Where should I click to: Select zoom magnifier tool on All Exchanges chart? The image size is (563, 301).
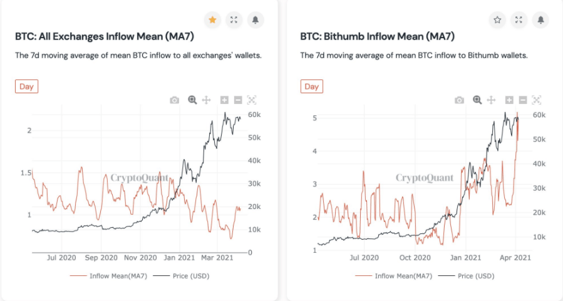pyautogui.click(x=192, y=100)
